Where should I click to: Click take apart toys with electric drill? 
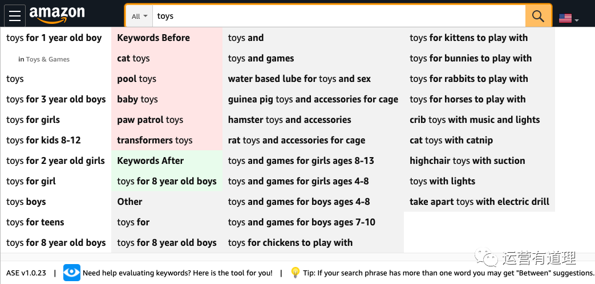[x=479, y=201]
